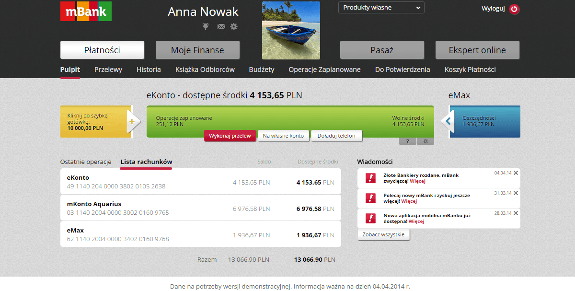Image resolution: width=575 pixels, height=291 pixels.
Task: Dismiss the Złote Bankiery message dated 04.04.14
Action: point(516,173)
